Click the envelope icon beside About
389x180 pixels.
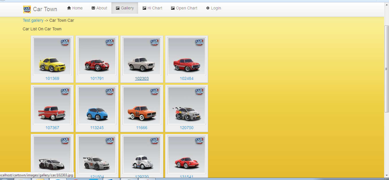click(93, 8)
